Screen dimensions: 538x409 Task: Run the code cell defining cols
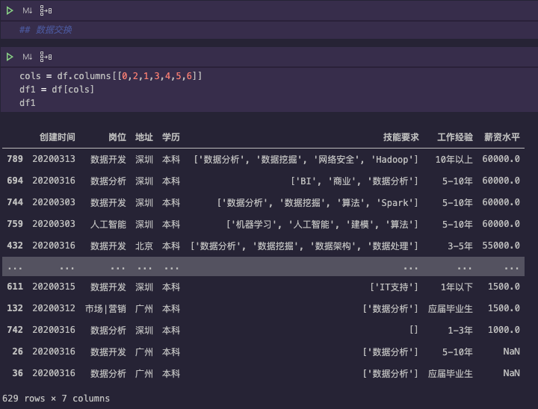pos(10,57)
